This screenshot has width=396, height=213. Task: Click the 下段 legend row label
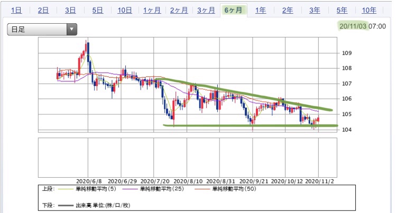click(48, 206)
